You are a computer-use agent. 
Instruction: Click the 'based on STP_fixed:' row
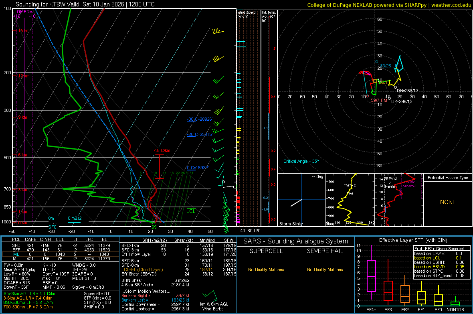click(439, 276)
